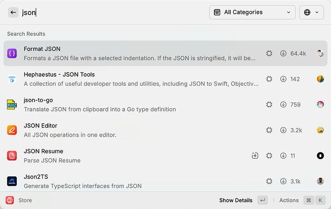Click the 'Parse JSON Resume' description

[x=52, y=161]
